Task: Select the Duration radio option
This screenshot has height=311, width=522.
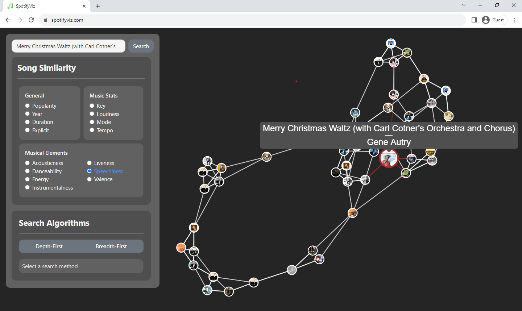Action: pyautogui.click(x=27, y=122)
